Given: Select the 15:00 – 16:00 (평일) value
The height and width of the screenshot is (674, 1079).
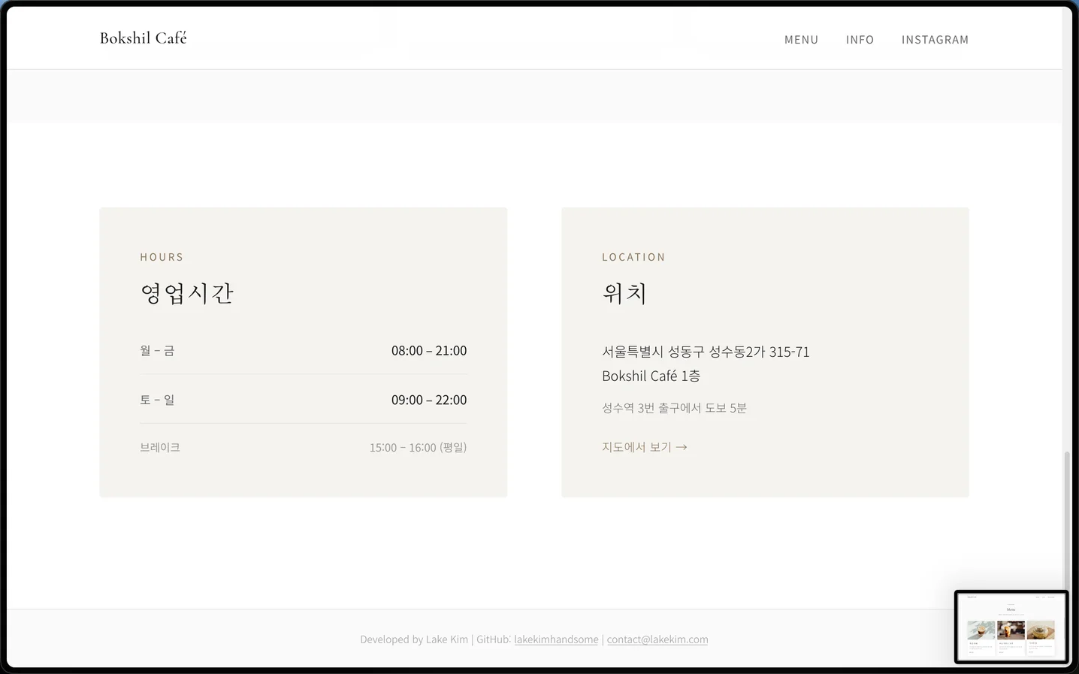Looking at the screenshot, I should (x=418, y=448).
